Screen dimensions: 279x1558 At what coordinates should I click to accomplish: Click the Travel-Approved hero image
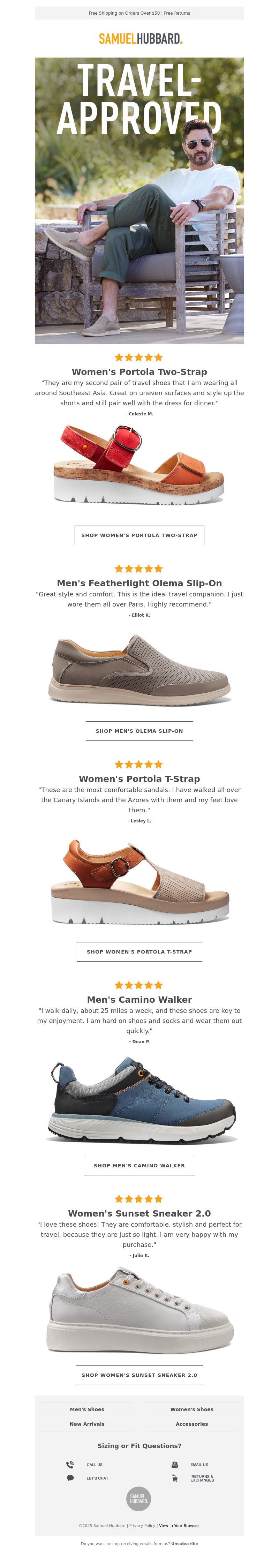139,201
